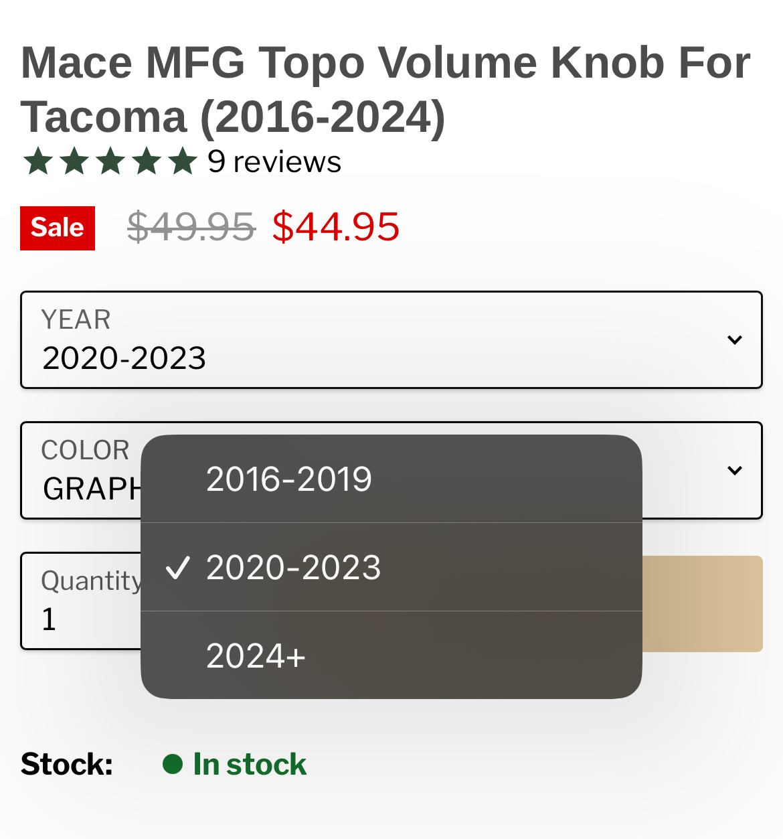Click the third rating star

coord(110,161)
